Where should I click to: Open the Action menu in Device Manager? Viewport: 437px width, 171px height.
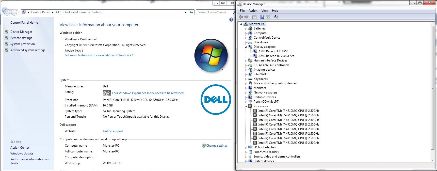[253, 11]
